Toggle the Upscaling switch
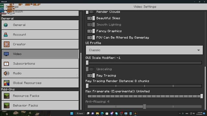This screenshot has height=116, width=207. point(90,69)
